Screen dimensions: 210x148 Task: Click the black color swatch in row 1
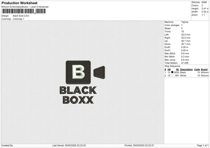click(172, 72)
